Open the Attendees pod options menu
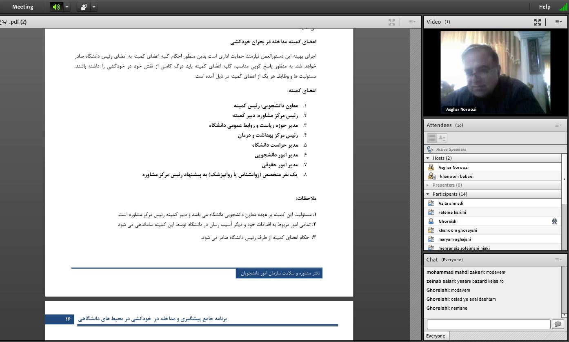Viewport: 569px width, 342px height. pyautogui.click(x=558, y=125)
